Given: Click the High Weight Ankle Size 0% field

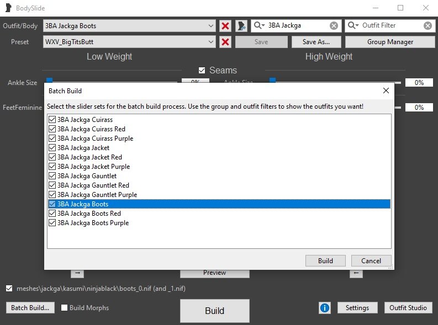Looking at the screenshot, I should [x=419, y=83].
